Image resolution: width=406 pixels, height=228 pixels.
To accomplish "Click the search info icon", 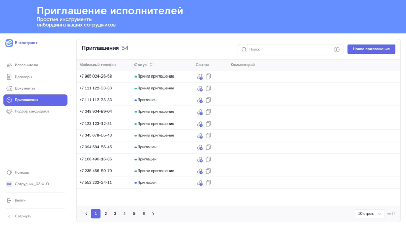I will click(x=336, y=49).
